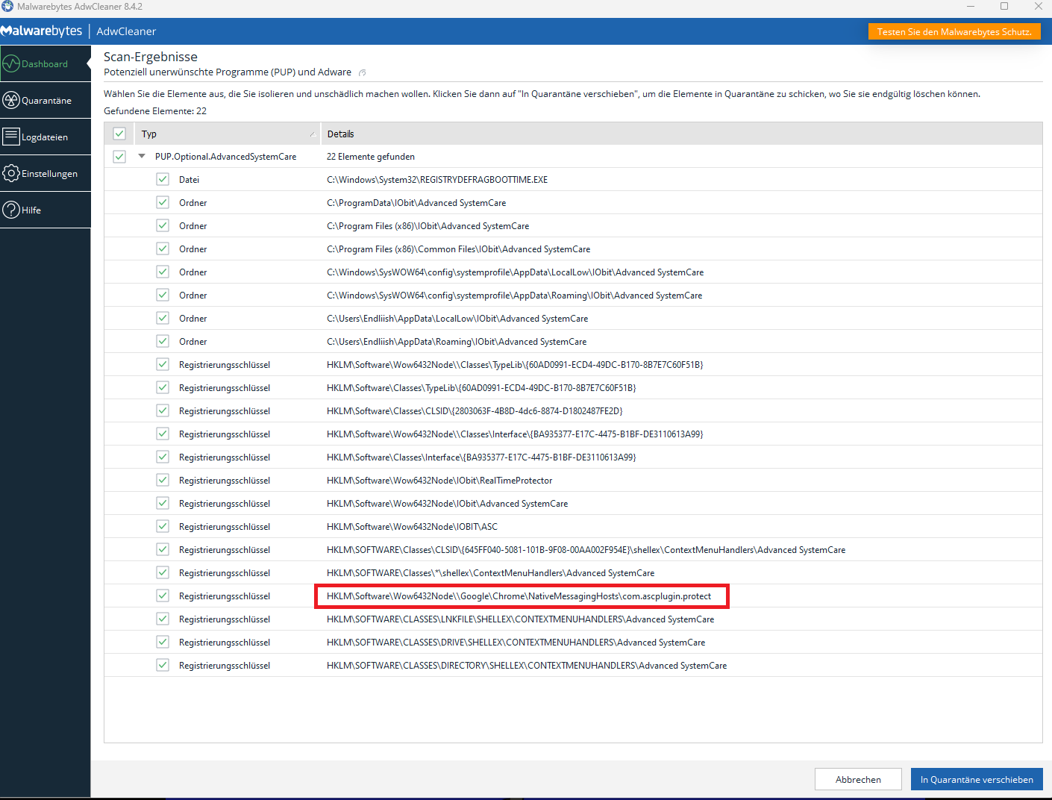Click 'In Quarantäne verschieben' button
The width and height of the screenshot is (1052, 800).
[x=977, y=779]
